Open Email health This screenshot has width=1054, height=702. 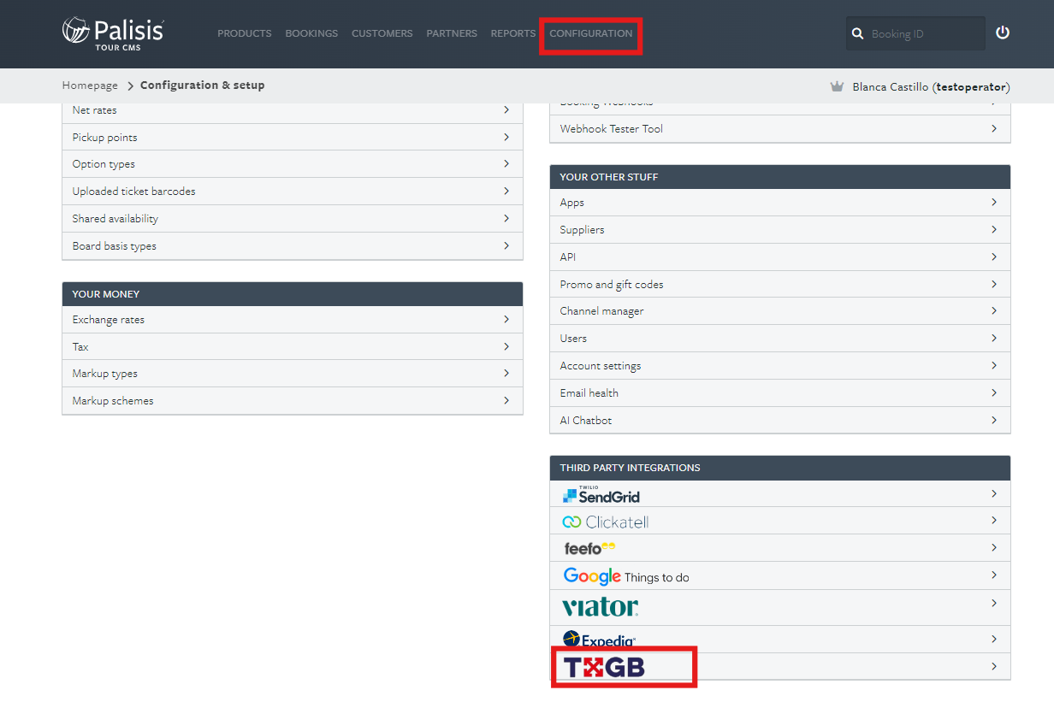(779, 393)
